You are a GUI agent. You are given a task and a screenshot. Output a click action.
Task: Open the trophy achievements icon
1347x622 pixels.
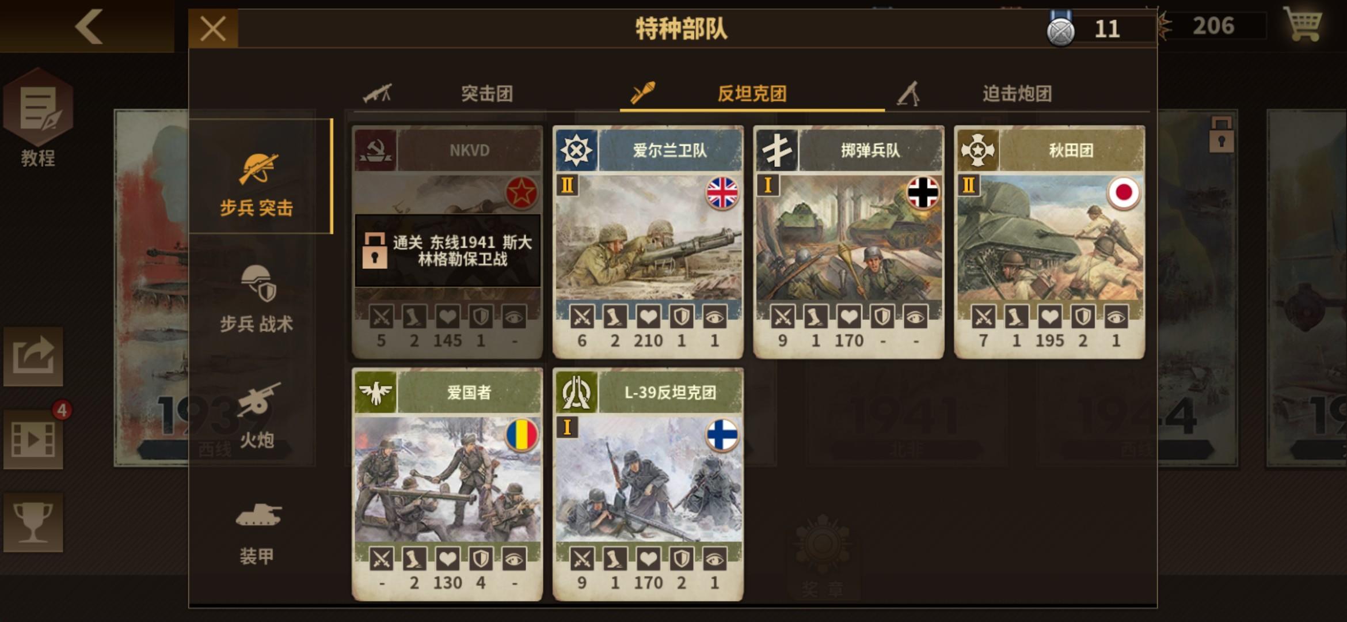[33, 522]
